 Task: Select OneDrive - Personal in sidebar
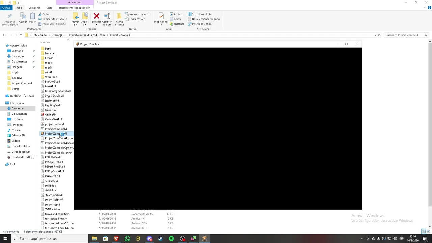(22, 96)
